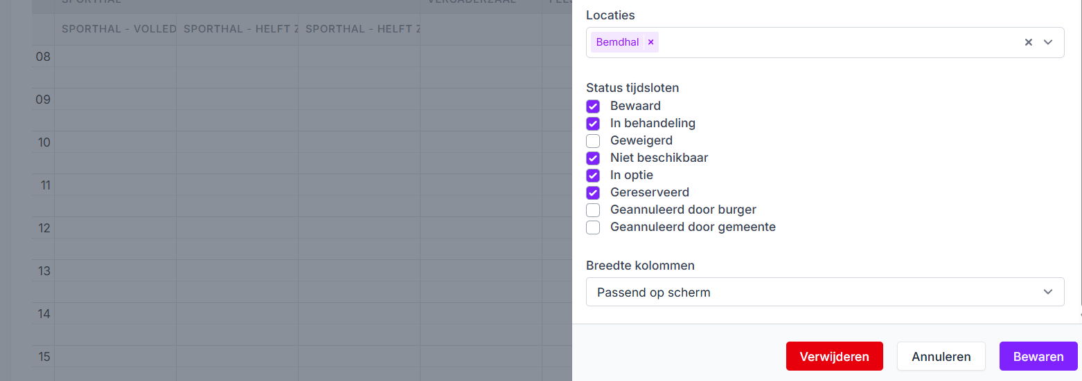Disable the In optie checkbox

coord(593,176)
